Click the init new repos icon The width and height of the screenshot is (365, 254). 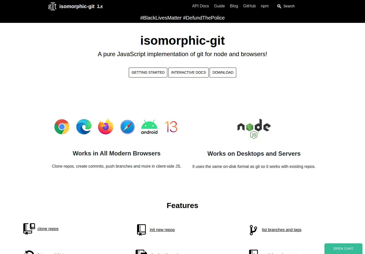click(x=141, y=230)
